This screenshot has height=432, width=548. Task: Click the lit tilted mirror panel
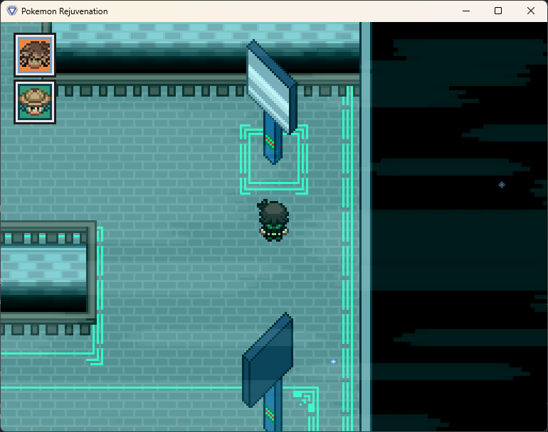coord(272,87)
